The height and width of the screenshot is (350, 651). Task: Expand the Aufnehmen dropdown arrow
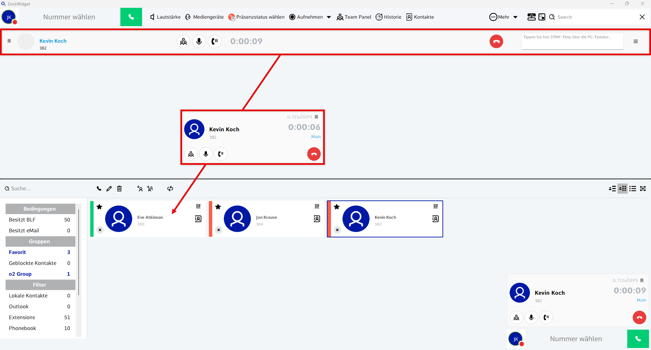[x=329, y=17]
